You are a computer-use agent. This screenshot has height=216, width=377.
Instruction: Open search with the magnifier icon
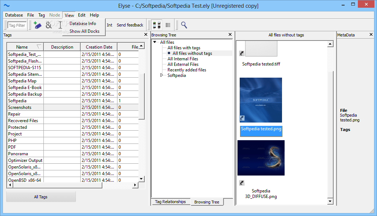pyautogui.click(x=184, y=25)
